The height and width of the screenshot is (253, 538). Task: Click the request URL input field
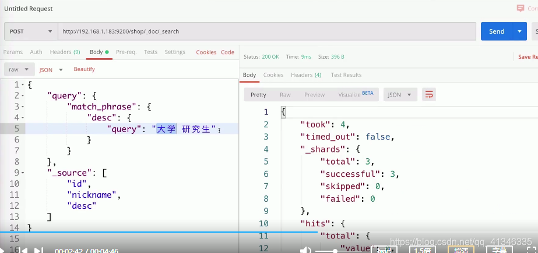266,31
